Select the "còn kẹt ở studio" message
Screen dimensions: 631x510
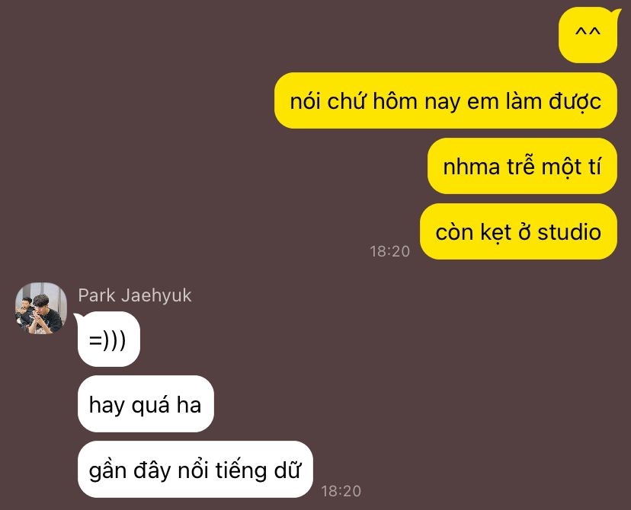point(518,231)
